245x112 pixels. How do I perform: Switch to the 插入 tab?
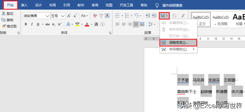pyautogui.click(x=24, y=5)
